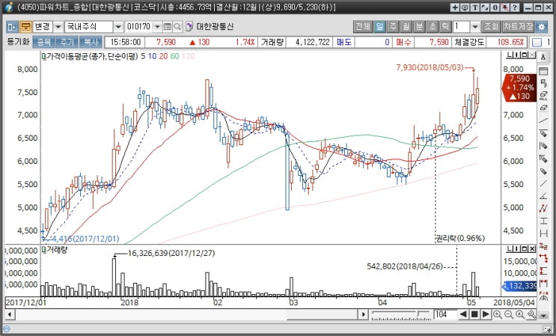
Task: Select monthly 월 period
Action: 406,27
